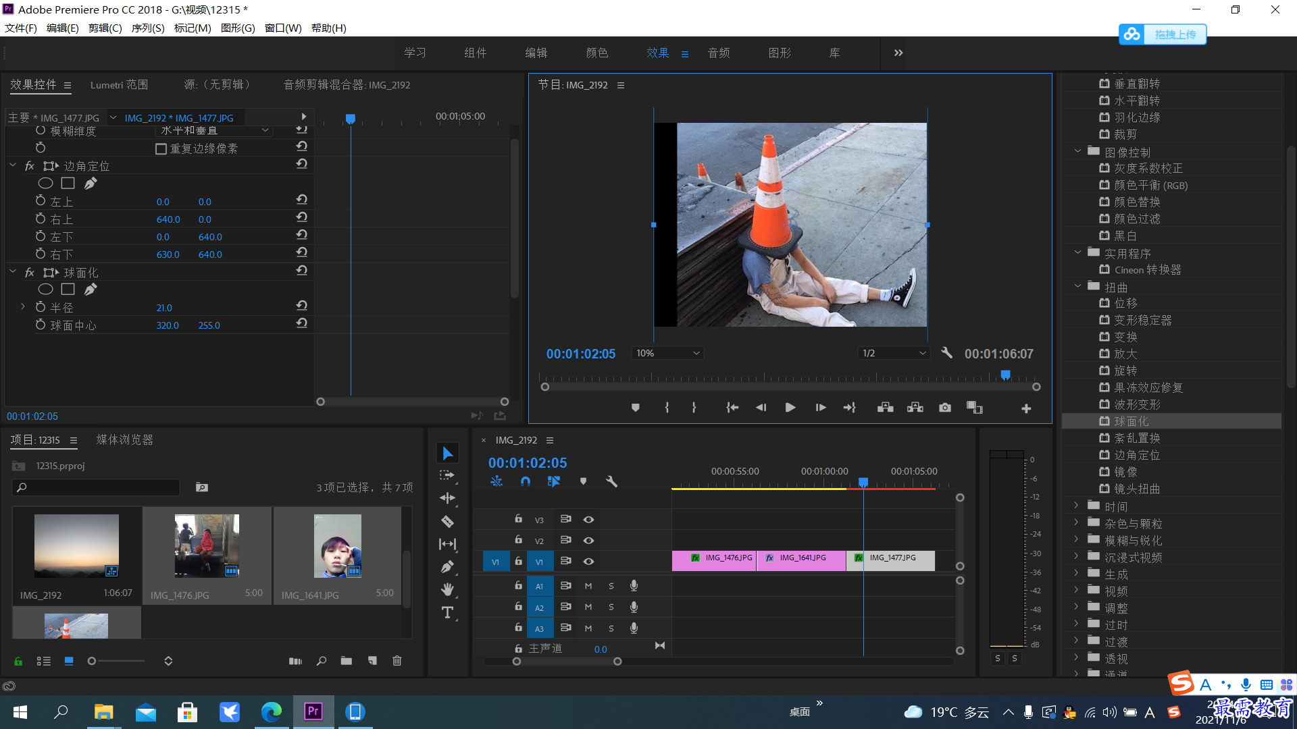Select the Pen tool in toolbar

[447, 567]
